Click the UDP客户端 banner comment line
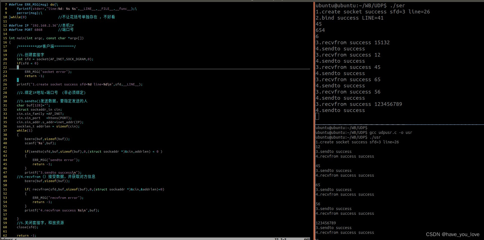The image size is (484, 240). click(x=46, y=46)
